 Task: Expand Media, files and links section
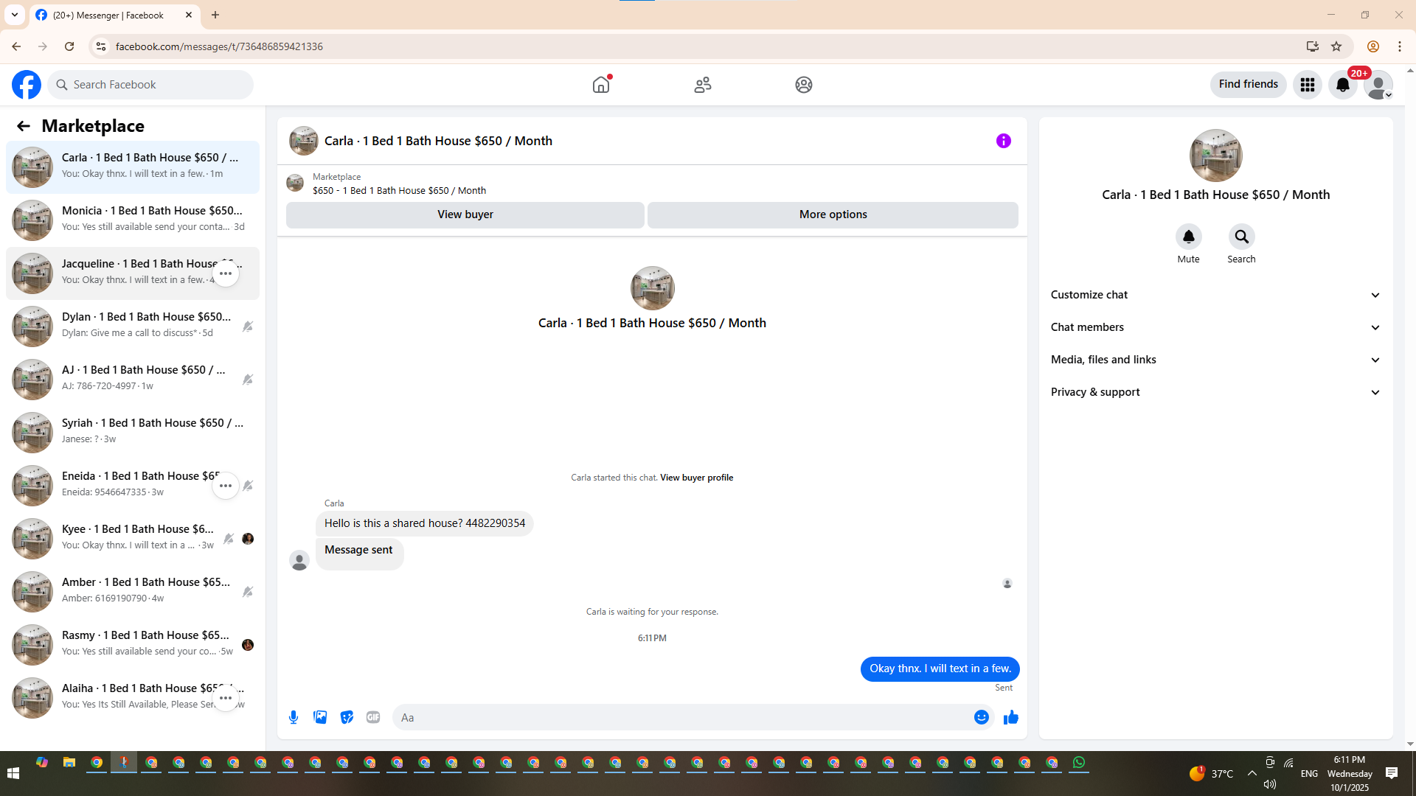[1215, 360]
